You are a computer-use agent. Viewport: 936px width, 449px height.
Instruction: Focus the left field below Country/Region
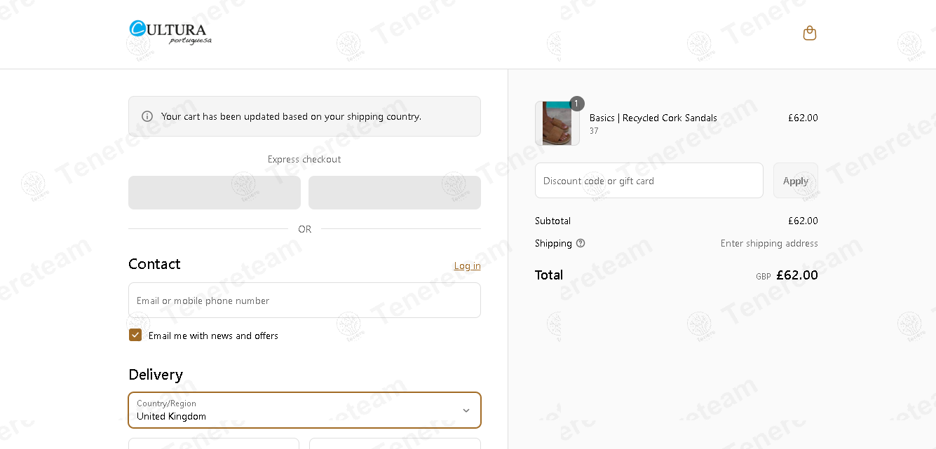(214, 443)
